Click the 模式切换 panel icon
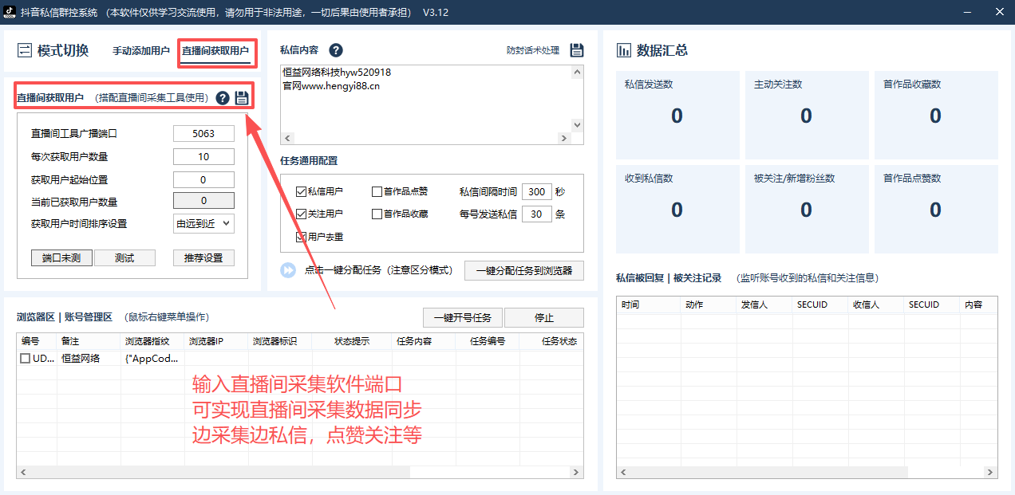 pyautogui.click(x=24, y=51)
